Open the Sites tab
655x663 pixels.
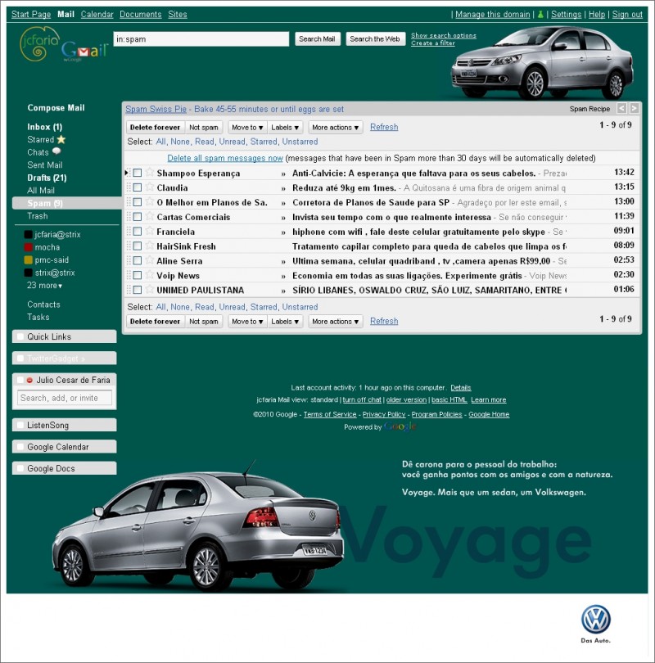pos(177,15)
